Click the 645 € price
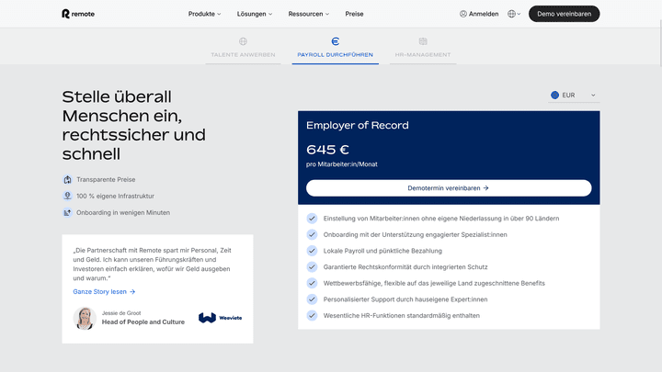Viewport: 662px width, 372px height. pyautogui.click(x=327, y=150)
